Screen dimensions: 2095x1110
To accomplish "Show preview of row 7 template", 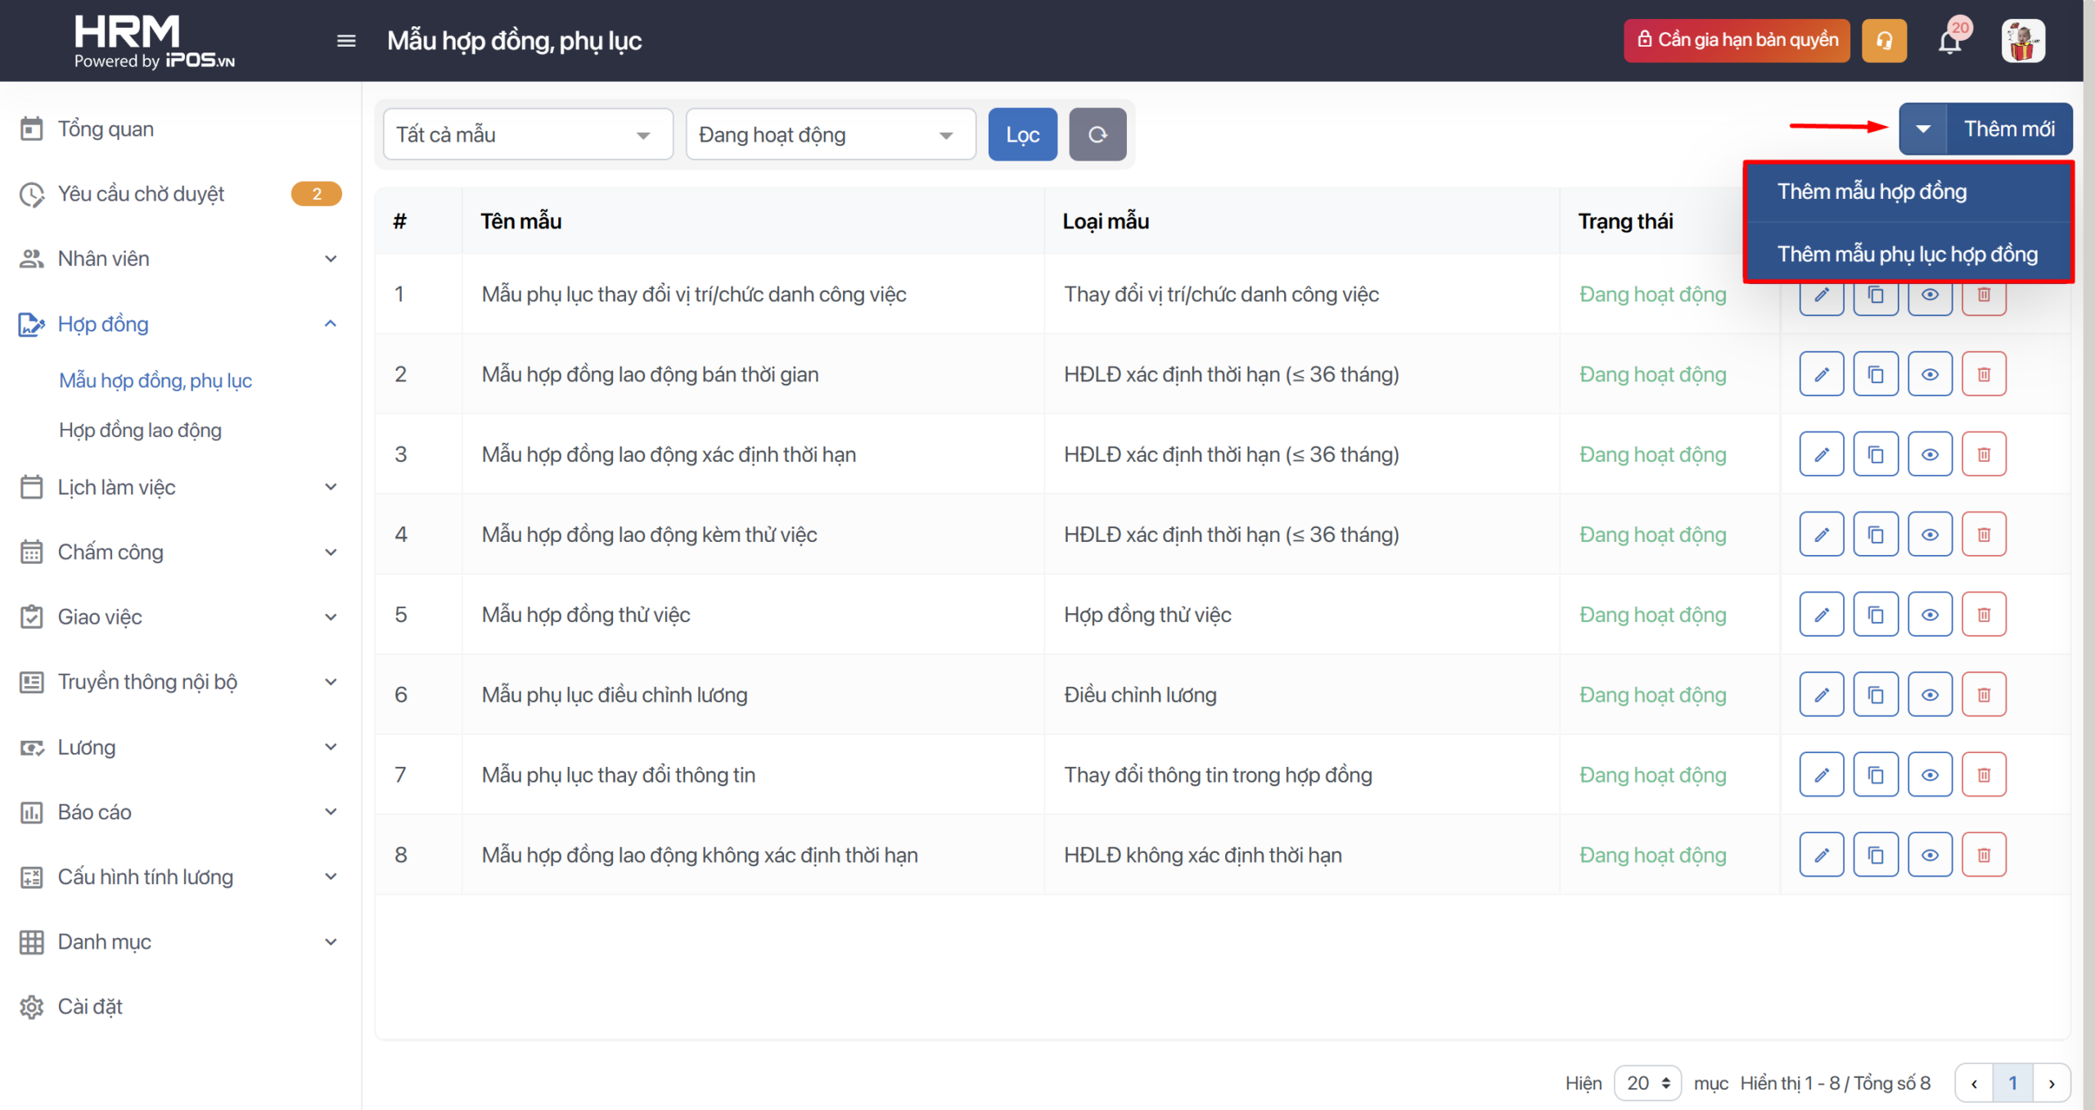I will [1930, 774].
